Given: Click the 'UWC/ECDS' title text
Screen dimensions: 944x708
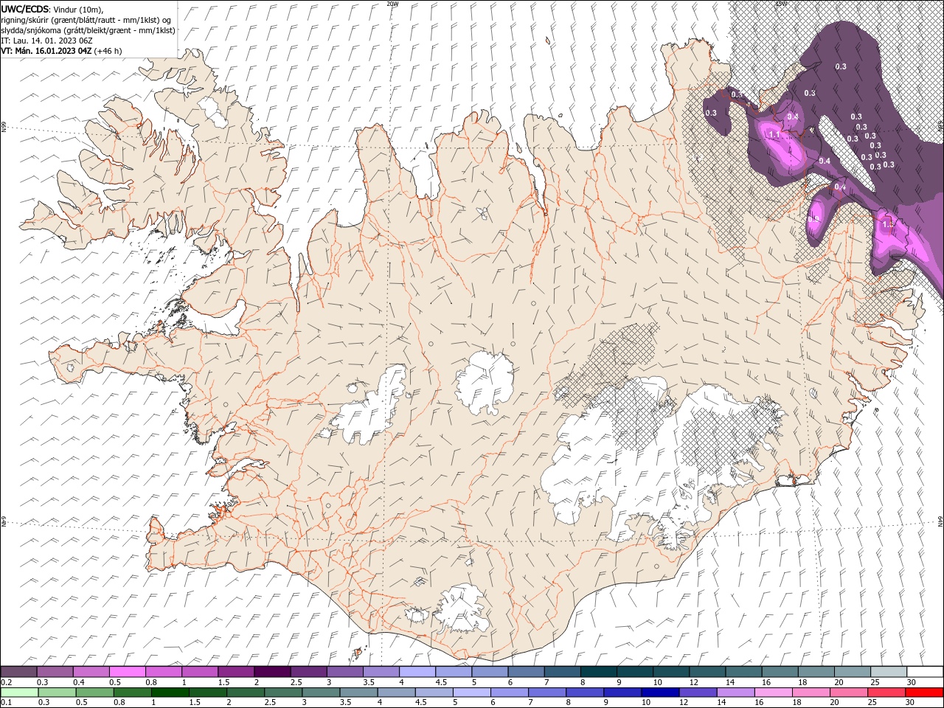Looking at the screenshot, I should click(25, 9).
